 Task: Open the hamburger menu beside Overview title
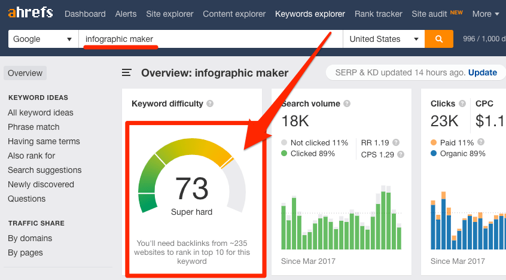(x=127, y=72)
